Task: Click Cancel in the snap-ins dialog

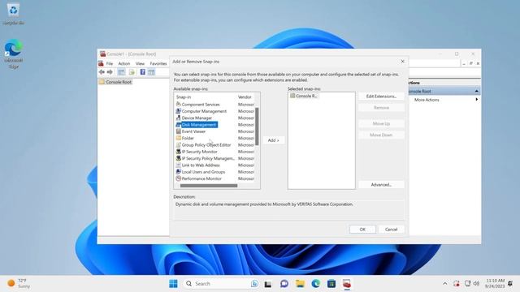Action: tap(391, 230)
